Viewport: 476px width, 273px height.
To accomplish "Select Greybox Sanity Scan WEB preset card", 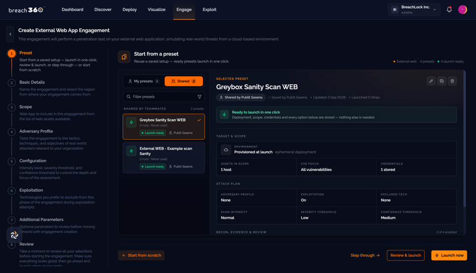I will click(164, 127).
